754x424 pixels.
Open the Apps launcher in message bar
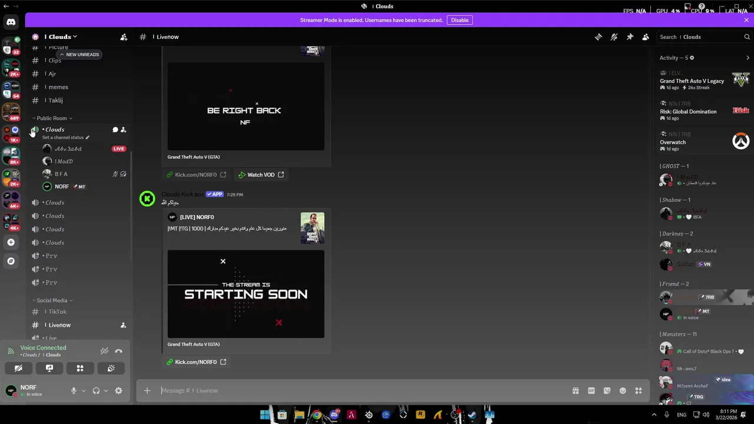[x=639, y=390]
